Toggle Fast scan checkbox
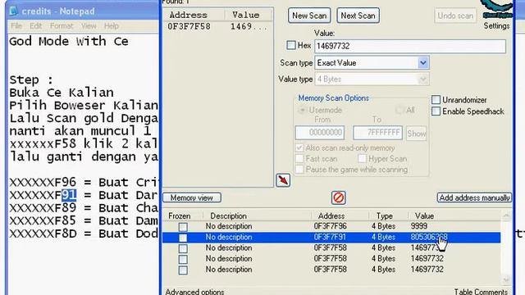This screenshot has width=525, height=295. pos(299,158)
